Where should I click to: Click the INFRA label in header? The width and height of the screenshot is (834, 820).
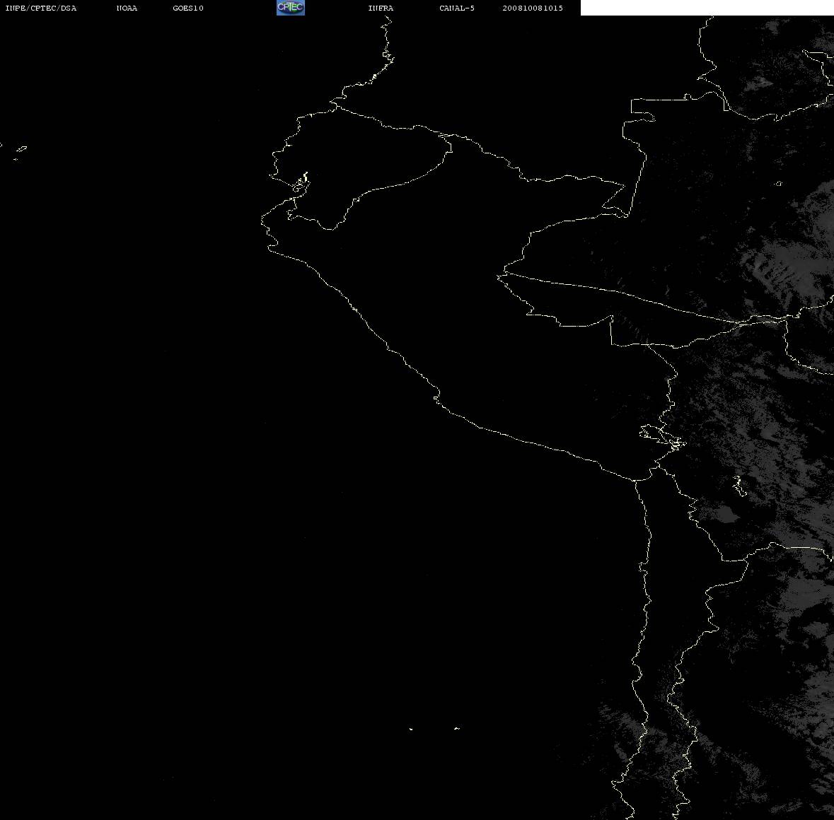(x=381, y=8)
